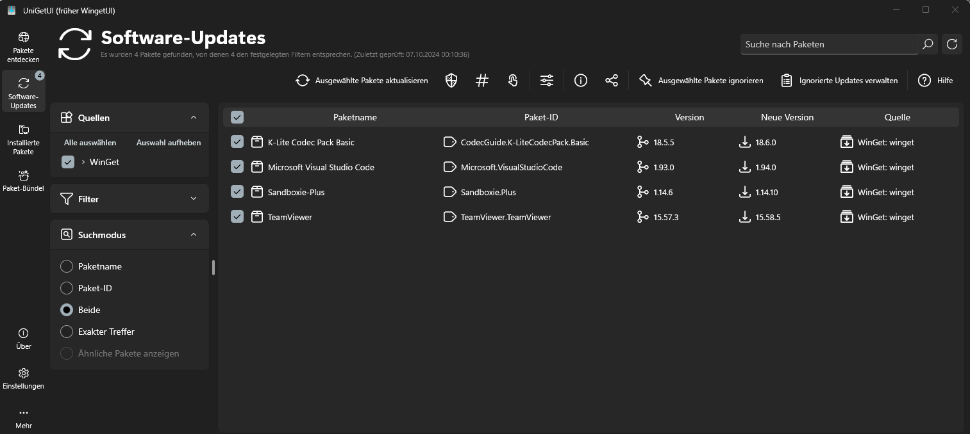Viewport: 970px width, 434px height.
Task: Click the search magnifier icon
Action: [x=928, y=44]
